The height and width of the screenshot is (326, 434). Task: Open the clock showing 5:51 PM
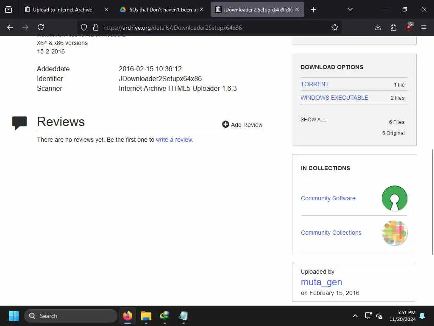[403, 316]
